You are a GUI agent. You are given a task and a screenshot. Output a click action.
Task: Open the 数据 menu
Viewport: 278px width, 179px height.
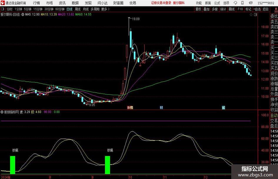pos(75,3)
